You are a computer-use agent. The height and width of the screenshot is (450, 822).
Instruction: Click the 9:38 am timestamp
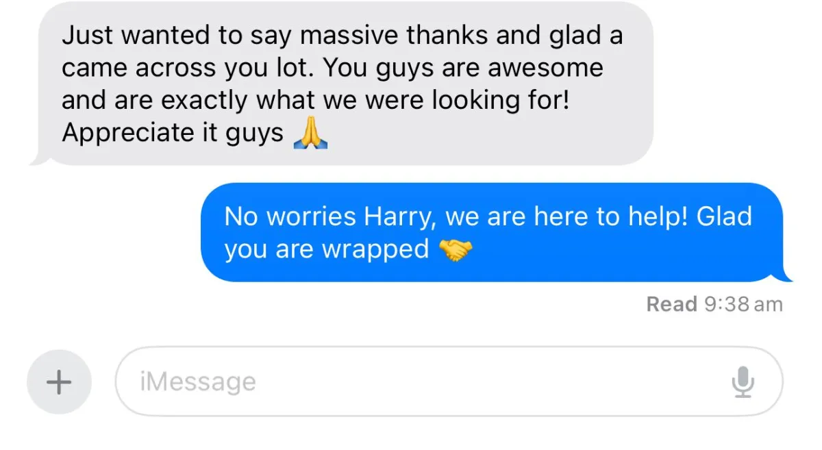(x=743, y=304)
